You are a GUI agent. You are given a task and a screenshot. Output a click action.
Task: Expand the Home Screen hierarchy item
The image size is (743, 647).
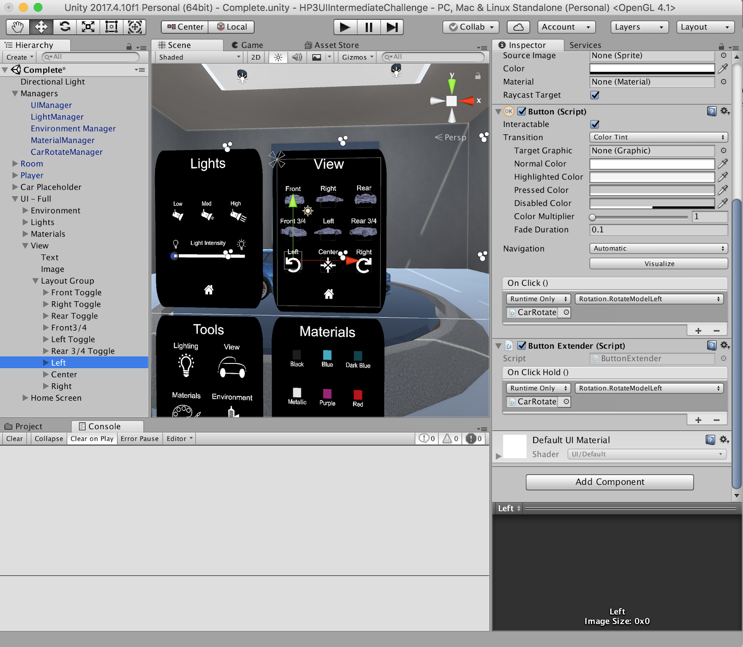point(26,398)
